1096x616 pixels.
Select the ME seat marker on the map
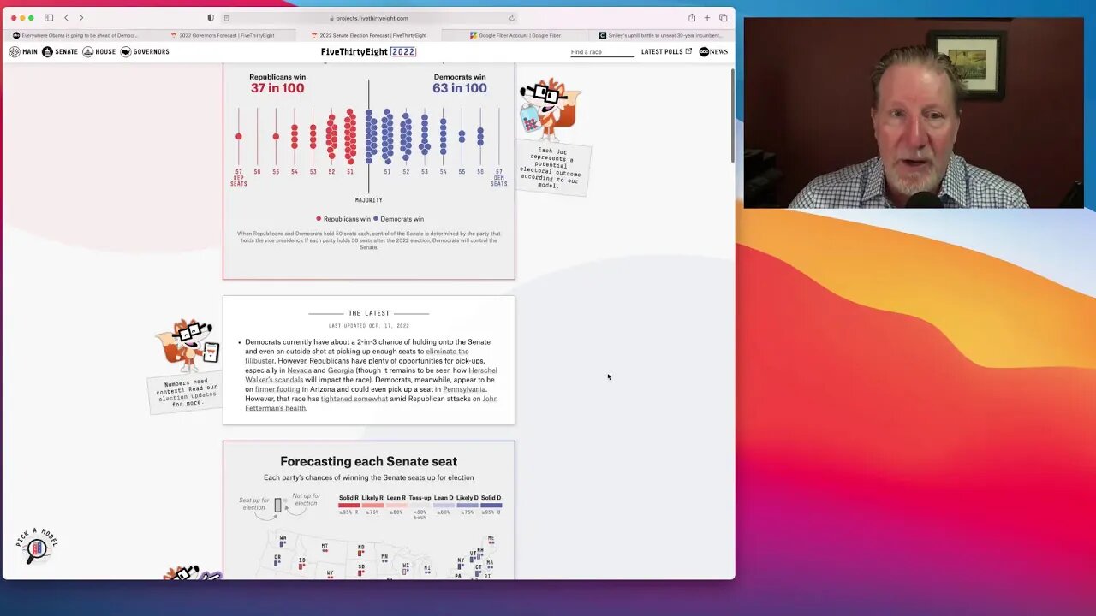491,540
